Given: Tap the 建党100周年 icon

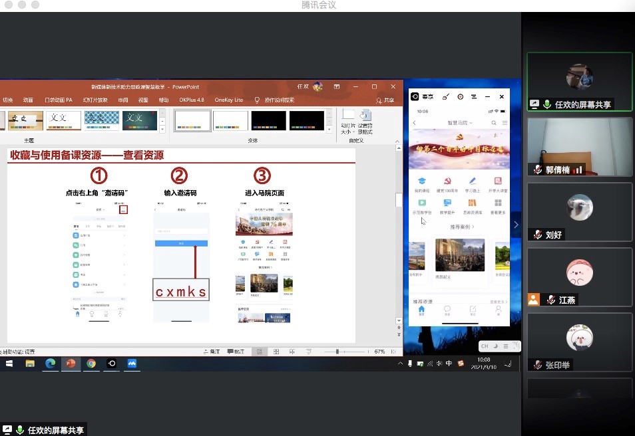Looking at the screenshot, I should [x=447, y=181].
